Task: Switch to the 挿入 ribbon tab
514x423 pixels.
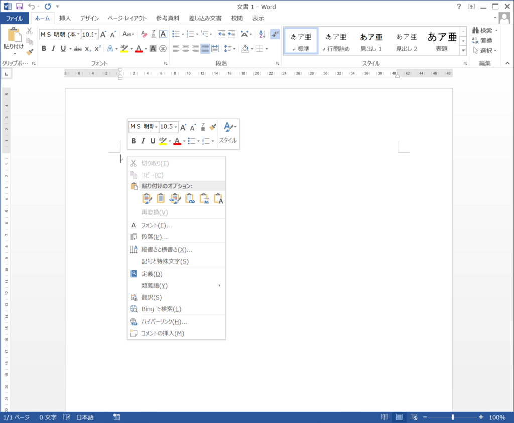Action: pyautogui.click(x=65, y=18)
